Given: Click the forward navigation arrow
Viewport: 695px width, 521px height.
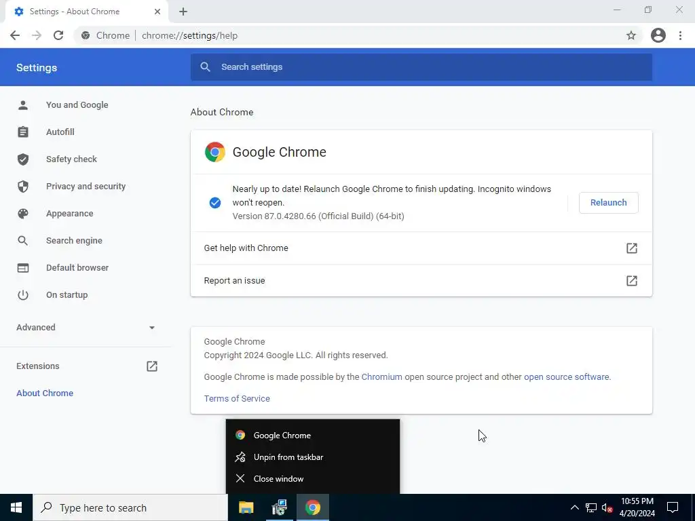Looking at the screenshot, I should click(x=37, y=35).
